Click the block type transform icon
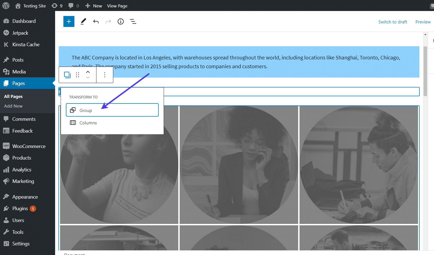Image resolution: width=434 pixels, height=255 pixels. point(67,75)
